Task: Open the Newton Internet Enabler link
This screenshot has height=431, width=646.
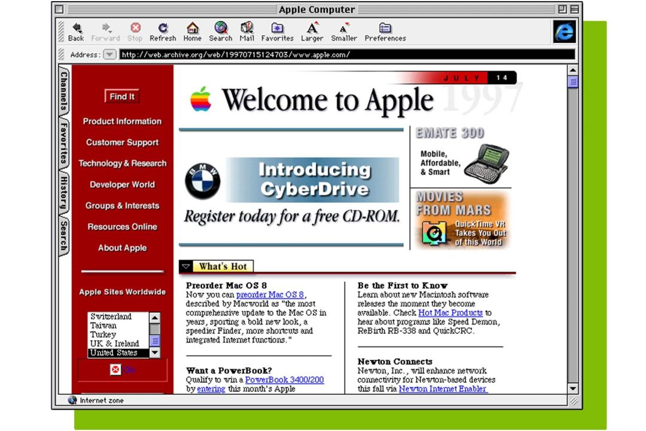Action: pos(443,389)
